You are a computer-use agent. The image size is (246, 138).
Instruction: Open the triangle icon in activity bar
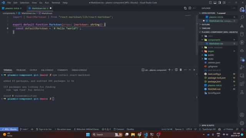[x=242, y=26]
